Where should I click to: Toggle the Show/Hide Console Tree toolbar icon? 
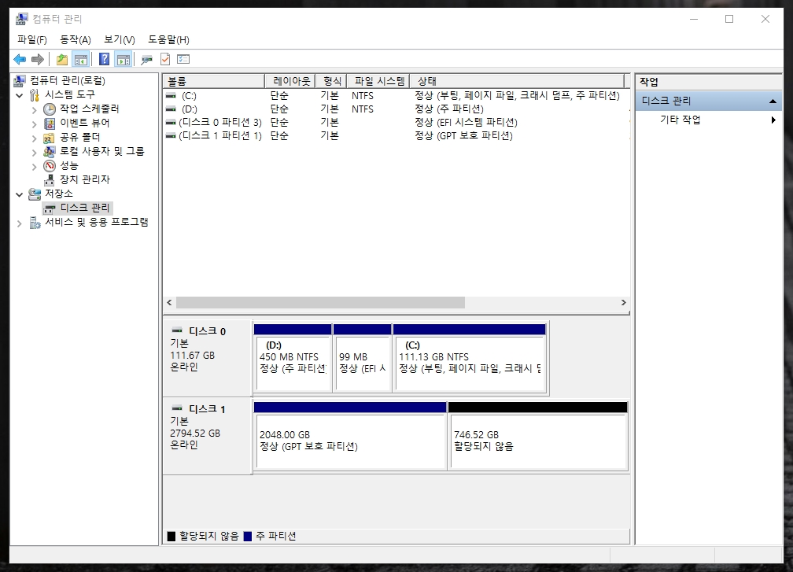(80, 60)
